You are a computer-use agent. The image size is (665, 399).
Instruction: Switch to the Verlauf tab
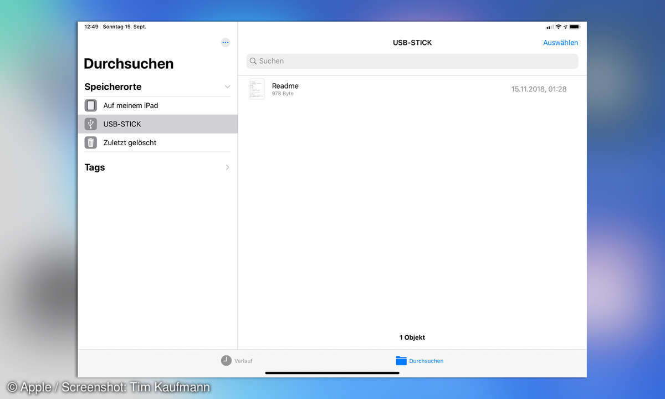[237, 361]
